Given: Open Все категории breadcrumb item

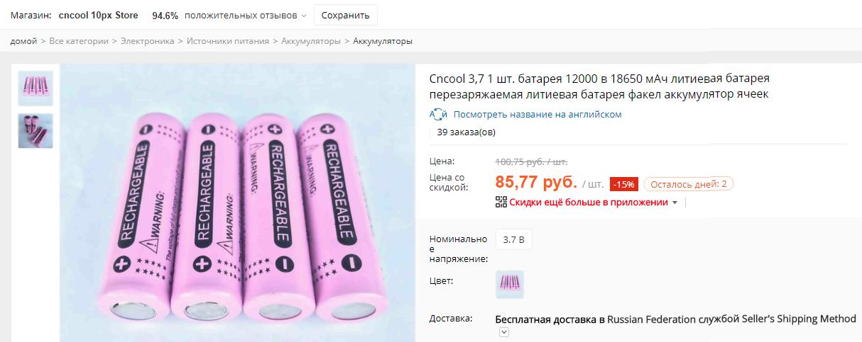Looking at the screenshot, I should 79,41.
